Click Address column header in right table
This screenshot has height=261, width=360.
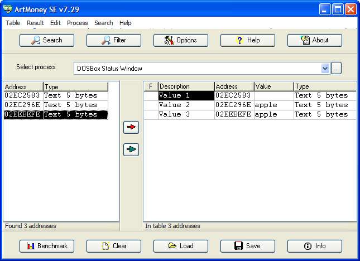234,86
